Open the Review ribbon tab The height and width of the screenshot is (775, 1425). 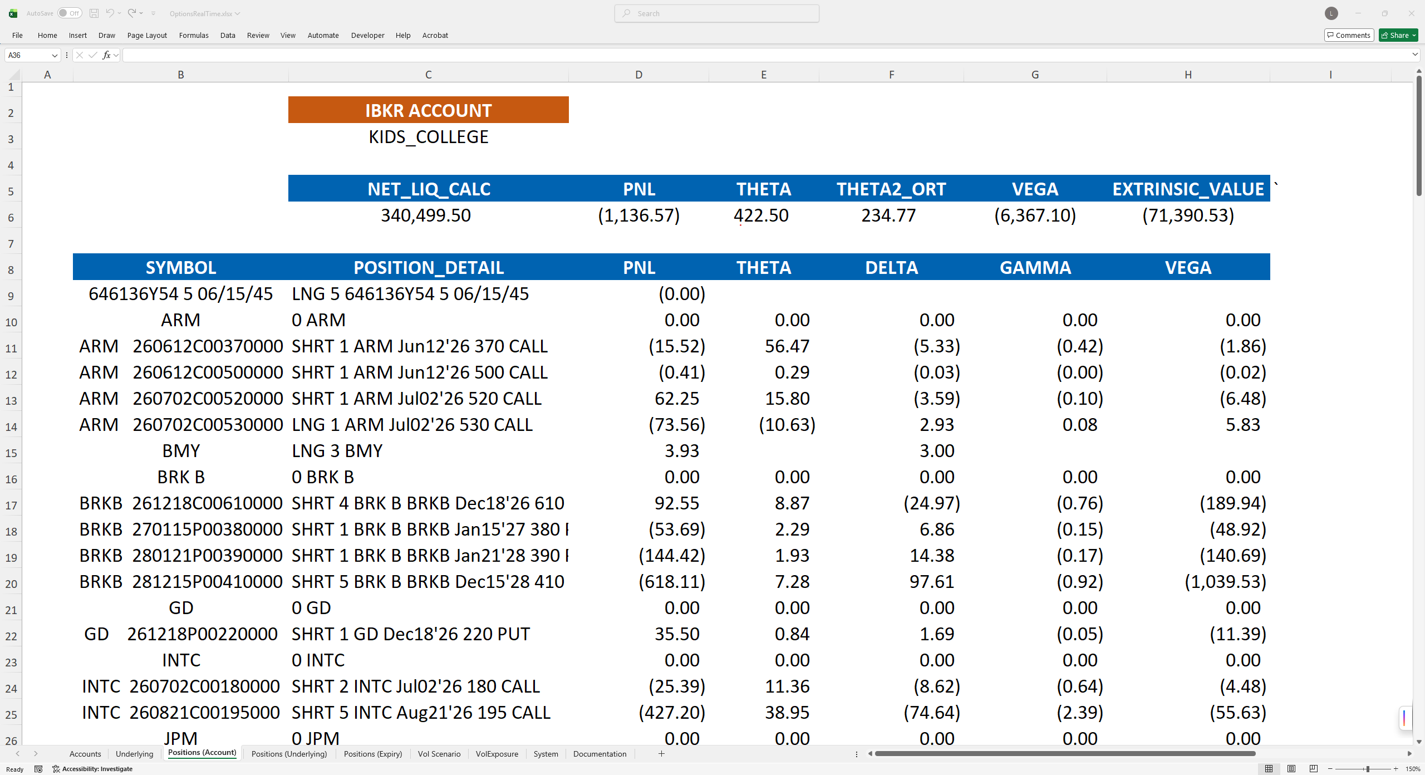point(258,35)
